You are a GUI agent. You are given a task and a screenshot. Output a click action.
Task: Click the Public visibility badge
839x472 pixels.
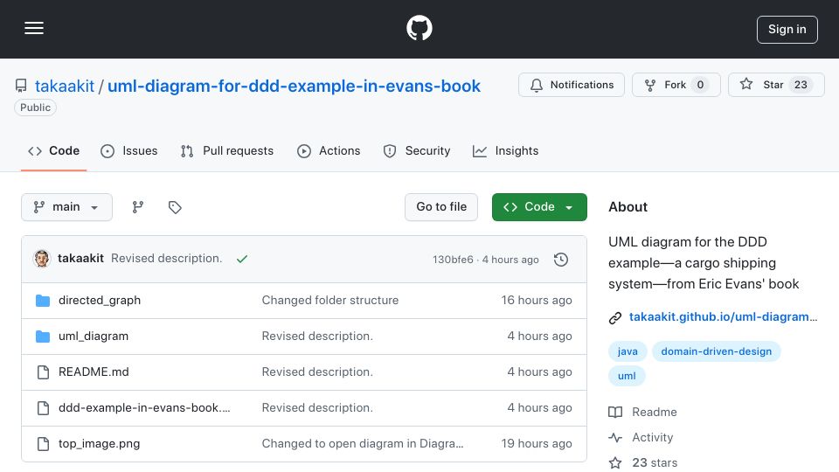click(x=35, y=108)
